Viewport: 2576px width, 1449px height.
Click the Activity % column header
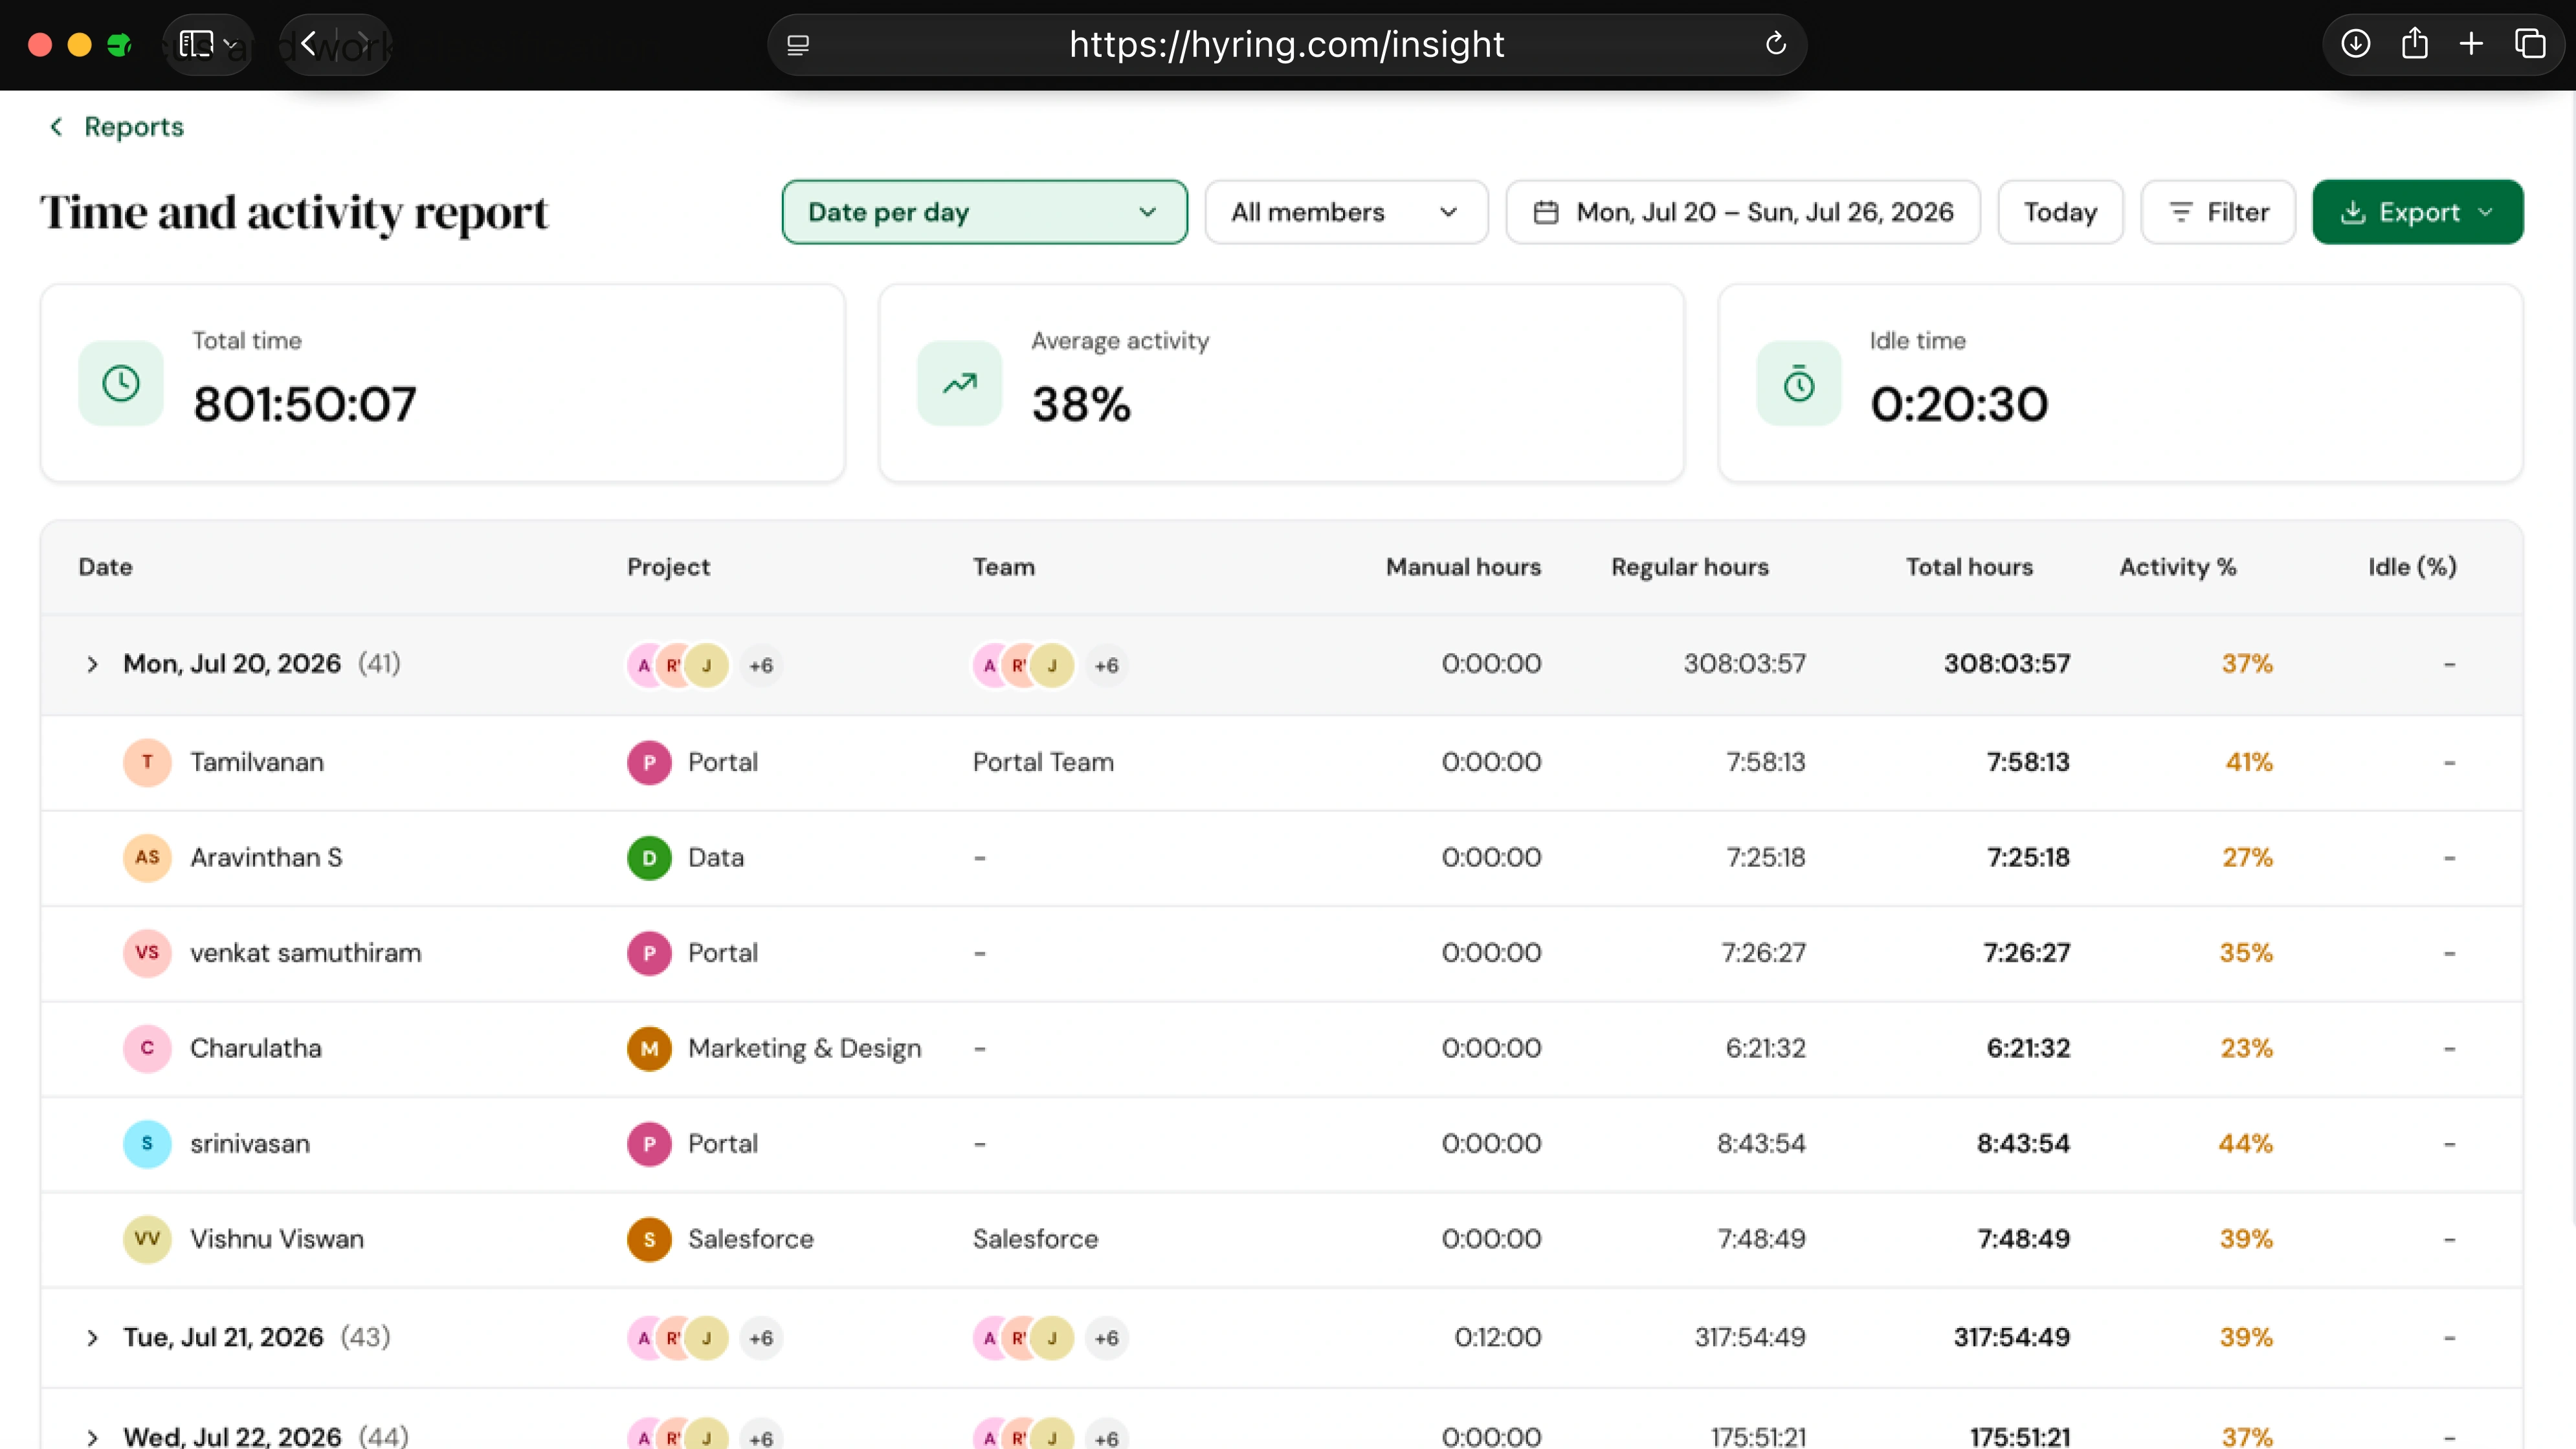click(2178, 567)
